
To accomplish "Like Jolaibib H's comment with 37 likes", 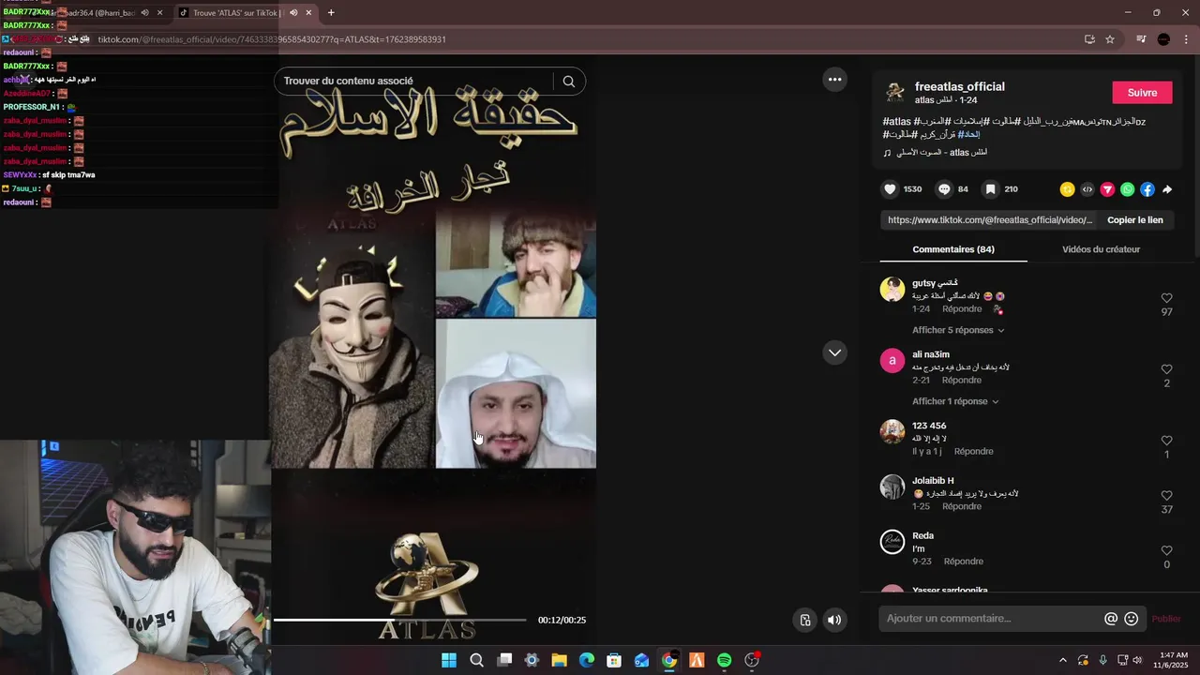I will coord(1166,496).
